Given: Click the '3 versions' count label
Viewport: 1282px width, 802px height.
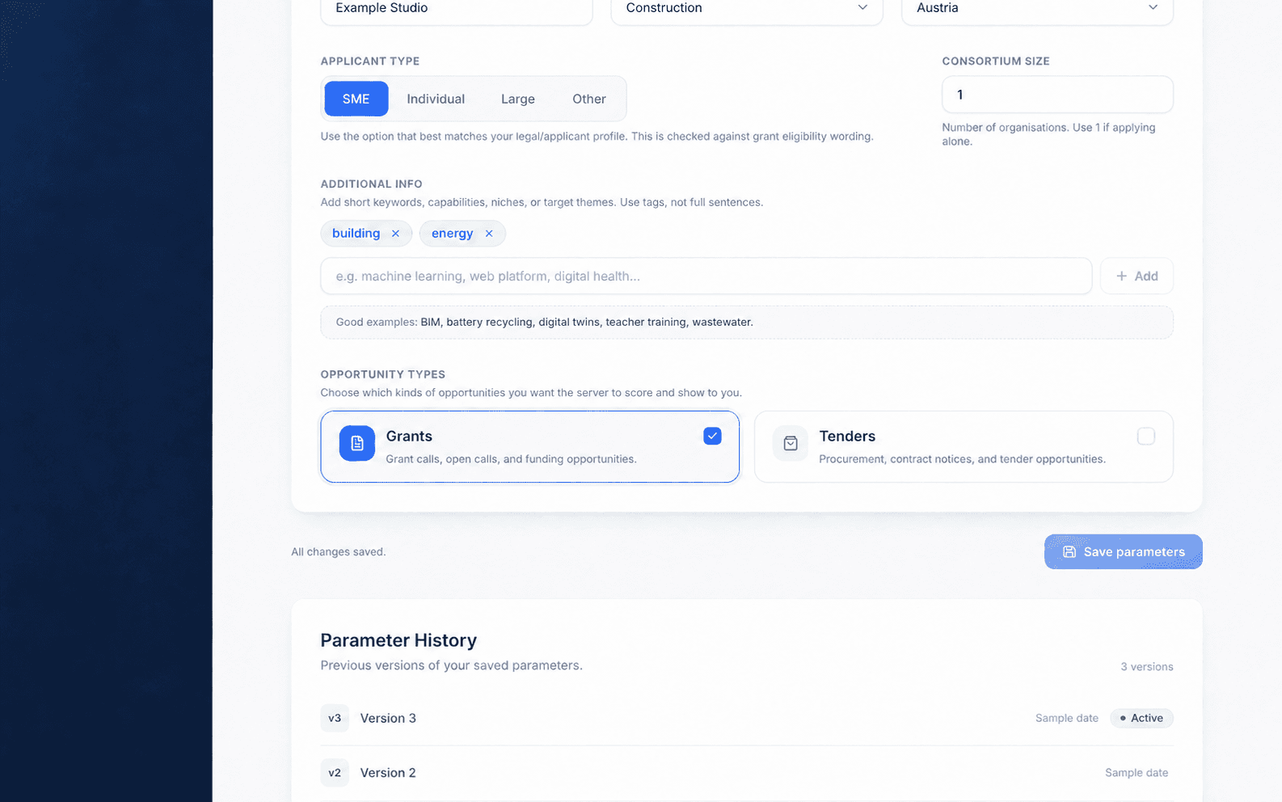Looking at the screenshot, I should tap(1147, 667).
